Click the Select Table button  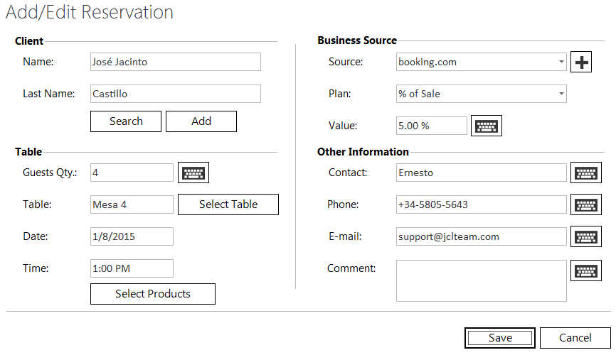click(x=228, y=204)
